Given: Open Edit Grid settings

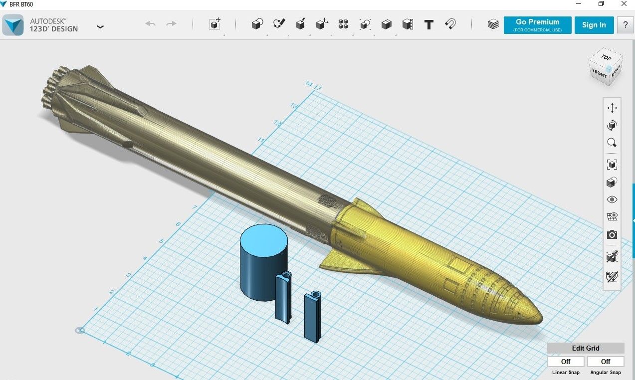Looking at the screenshot, I should coord(586,348).
